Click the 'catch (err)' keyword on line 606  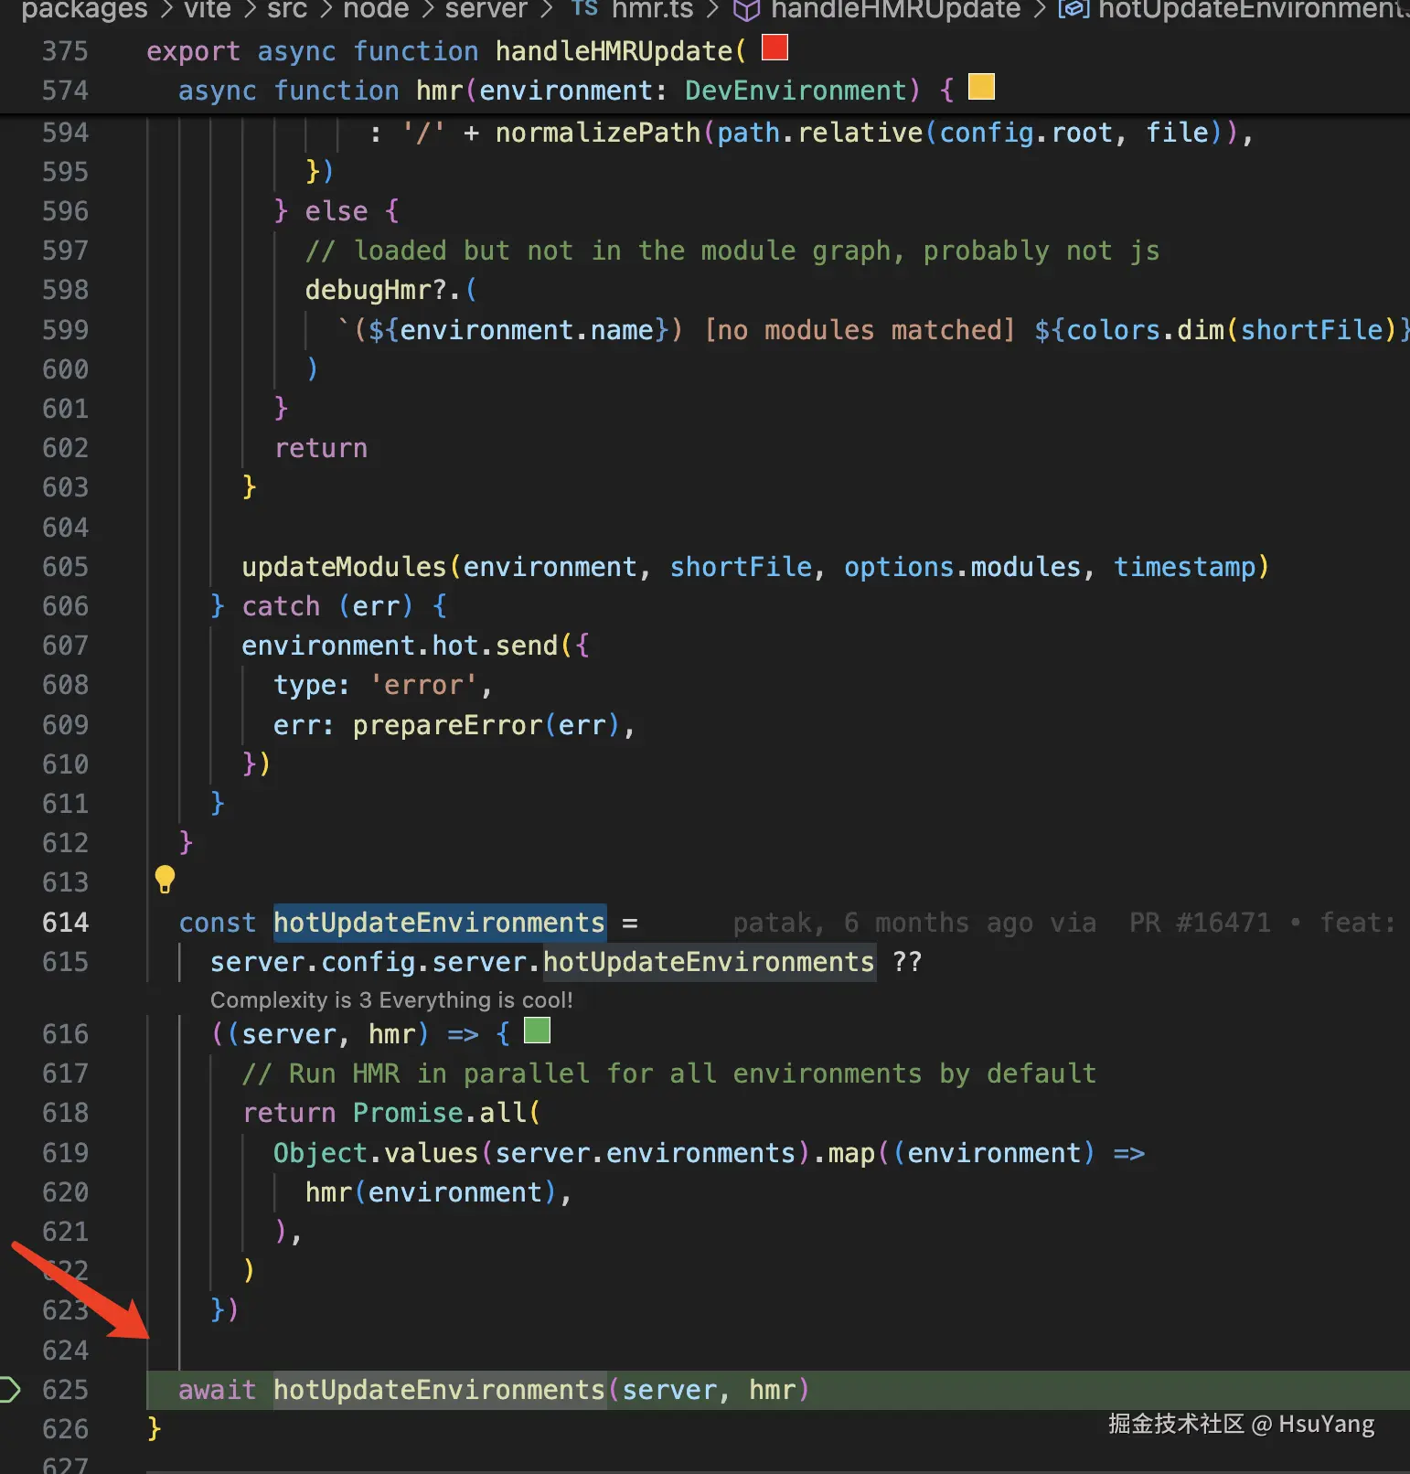click(327, 606)
